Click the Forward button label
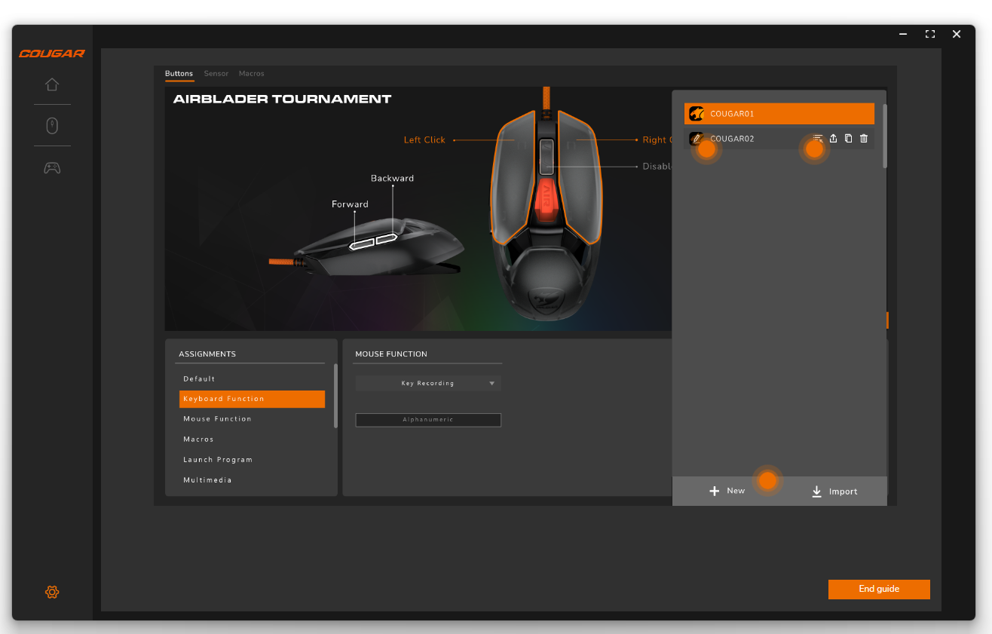992x634 pixels. pyautogui.click(x=350, y=204)
